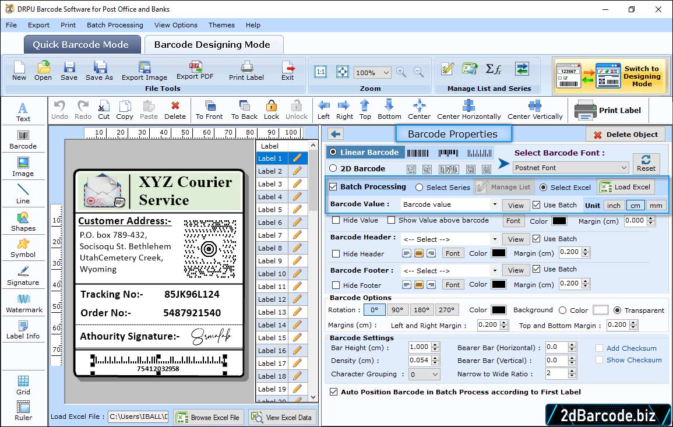
Task: Add a Signature object
Action: click(23, 276)
